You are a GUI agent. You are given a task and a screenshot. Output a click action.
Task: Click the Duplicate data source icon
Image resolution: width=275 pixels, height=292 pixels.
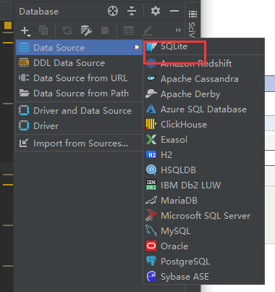[x=43, y=30]
